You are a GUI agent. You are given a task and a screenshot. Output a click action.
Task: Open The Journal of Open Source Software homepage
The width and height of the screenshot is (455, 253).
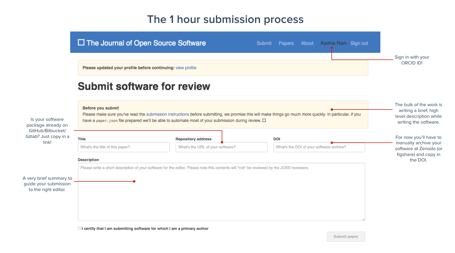146,43
